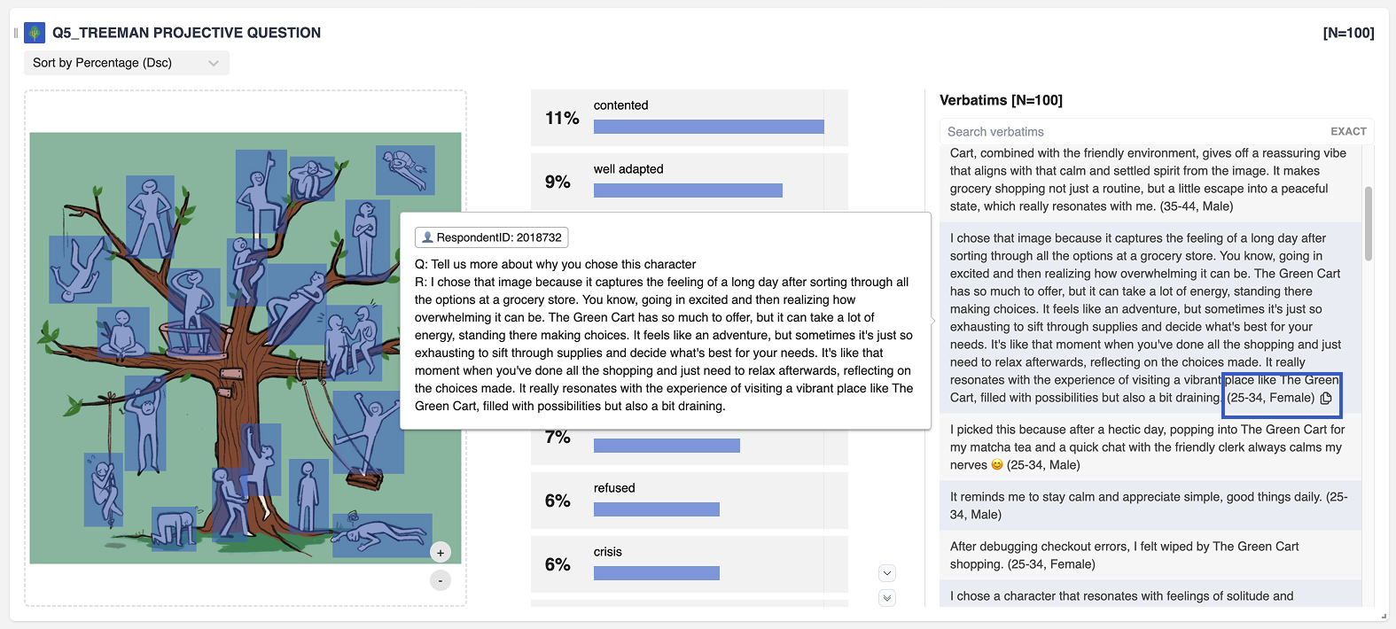
Task: Toggle EXACT match for verbatim search
Action: pos(1348,131)
